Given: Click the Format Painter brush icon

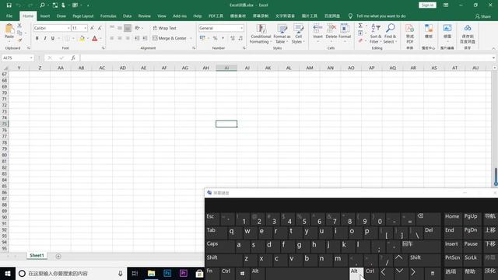Looking at the screenshot, I should 19,40.
